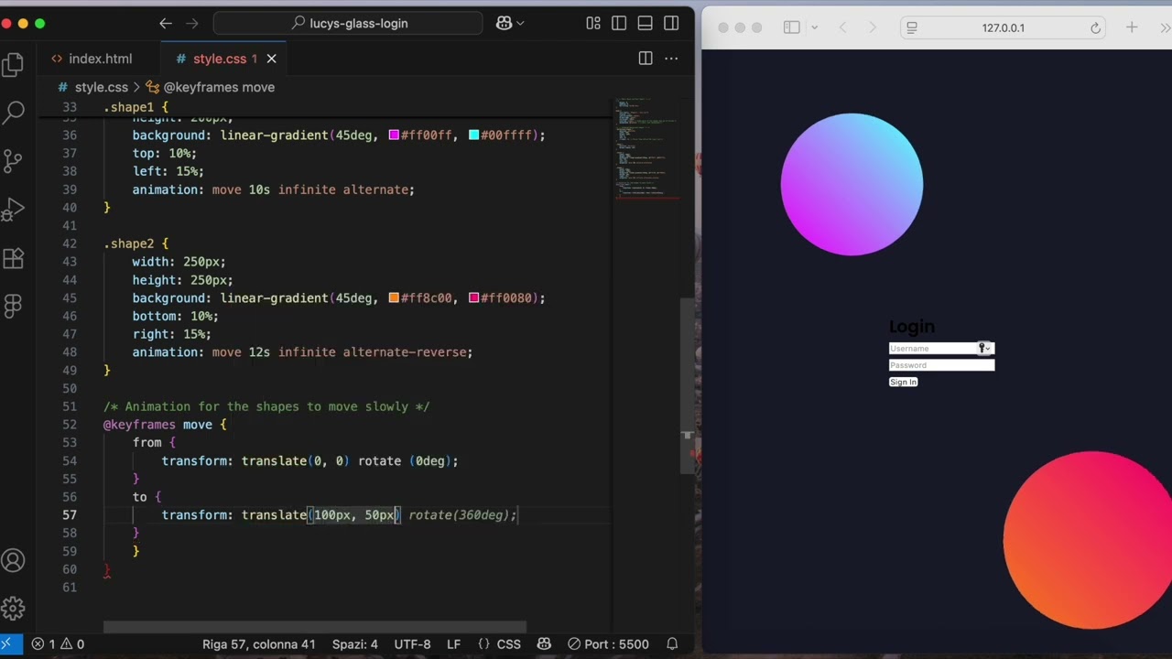The image size is (1172, 659).
Task: Open notifications bell in status bar
Action: point(672,644)
